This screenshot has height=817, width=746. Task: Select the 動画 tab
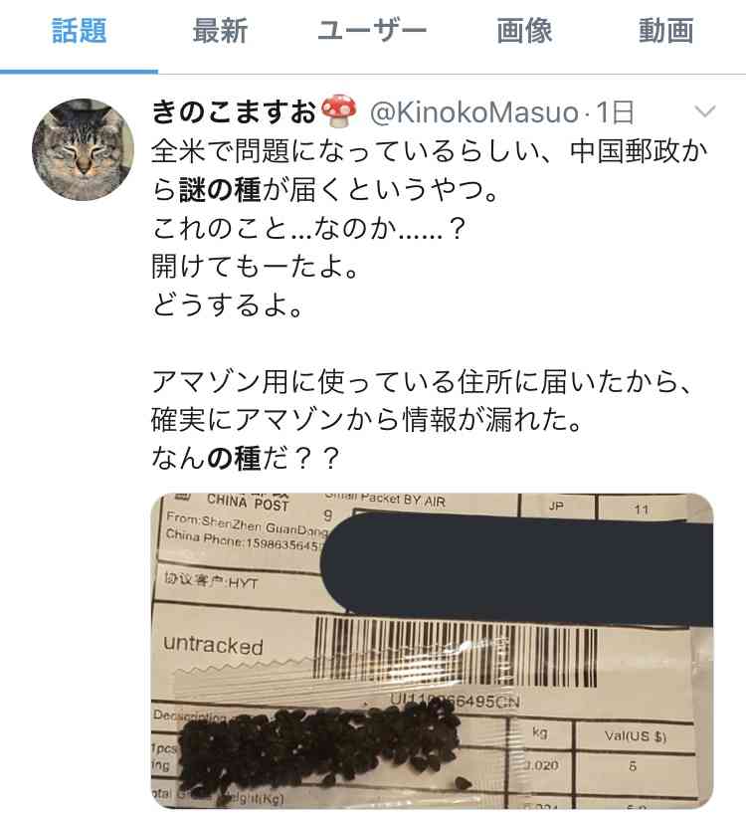click(x=666, y=30)
